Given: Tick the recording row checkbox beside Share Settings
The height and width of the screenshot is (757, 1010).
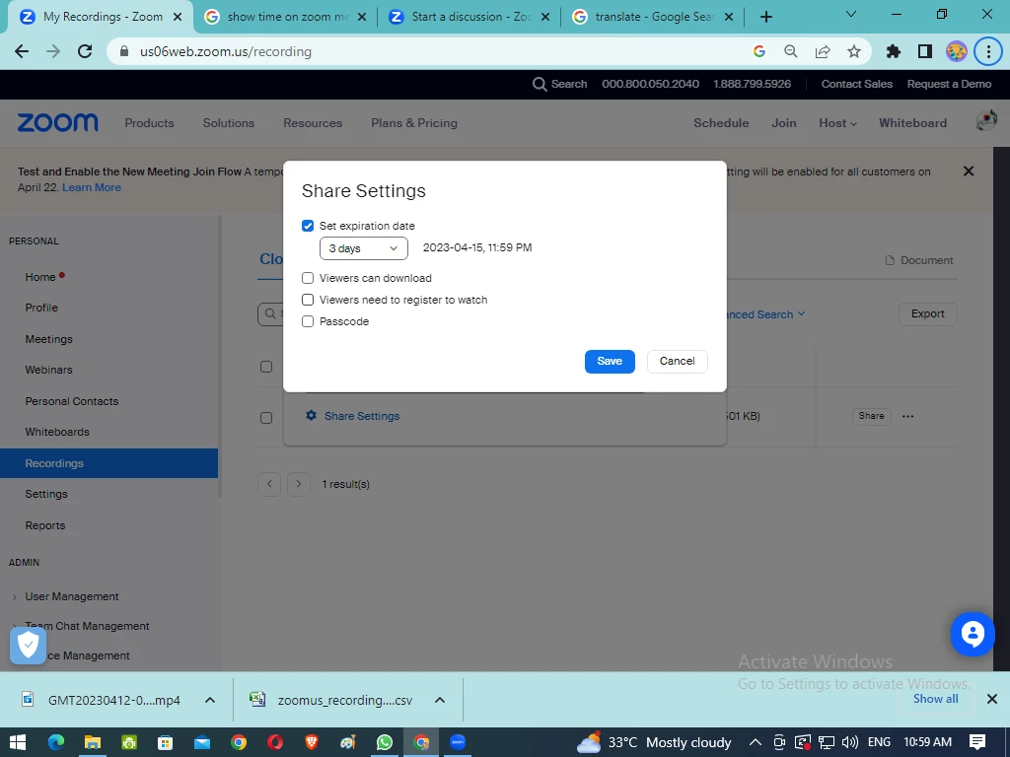Looking at the screenshot, I should (x=266, y=418).
